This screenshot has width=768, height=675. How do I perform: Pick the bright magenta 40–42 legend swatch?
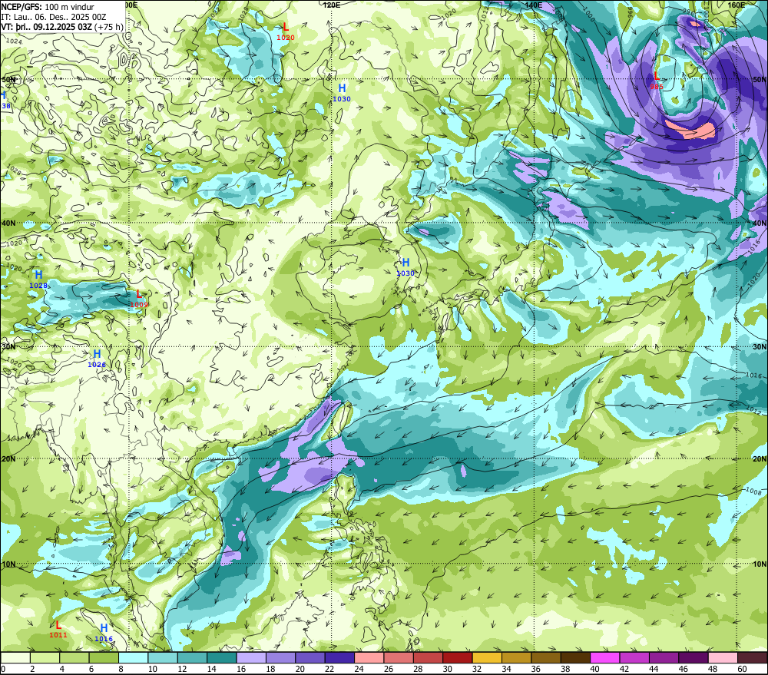click(x=605, y=658)
